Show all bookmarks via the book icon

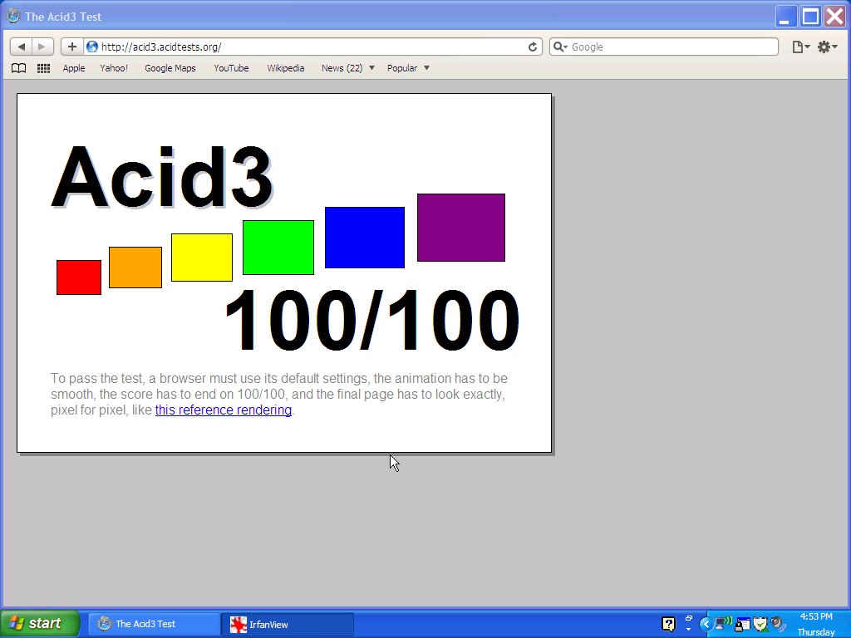tap(18, 68)
